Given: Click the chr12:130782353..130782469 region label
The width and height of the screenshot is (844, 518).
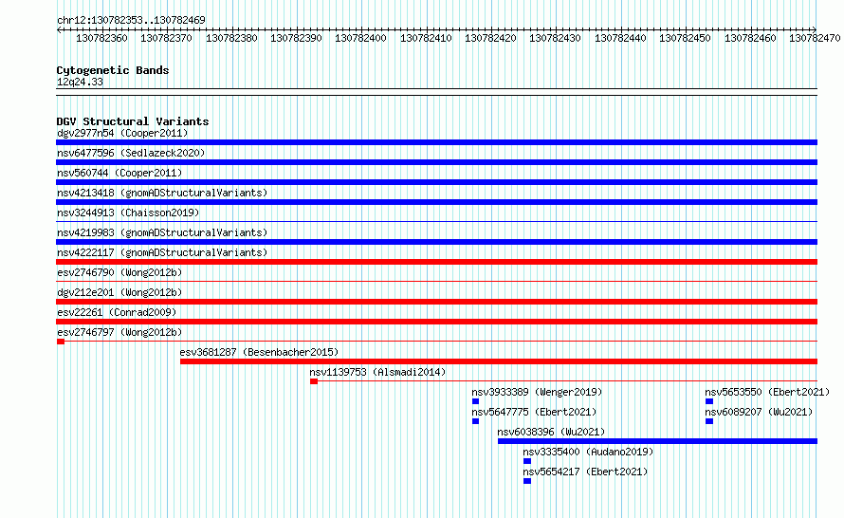Looking at the screenshot, I should (x=131, y=20).
